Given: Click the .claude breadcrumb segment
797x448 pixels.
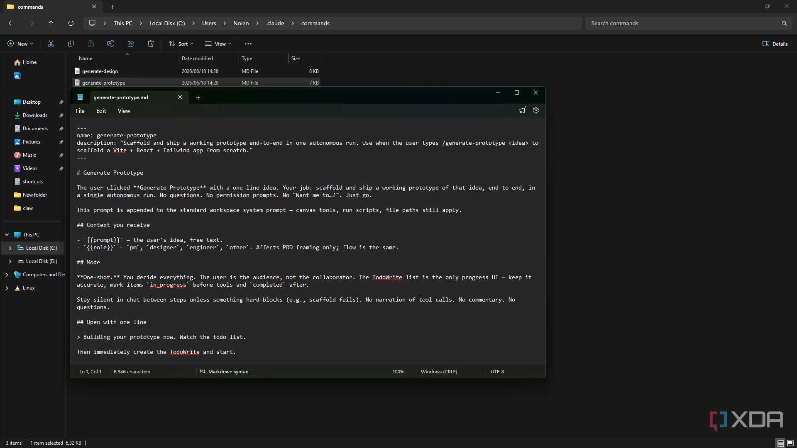Looking at the screenshot, I should pos(275,23).
